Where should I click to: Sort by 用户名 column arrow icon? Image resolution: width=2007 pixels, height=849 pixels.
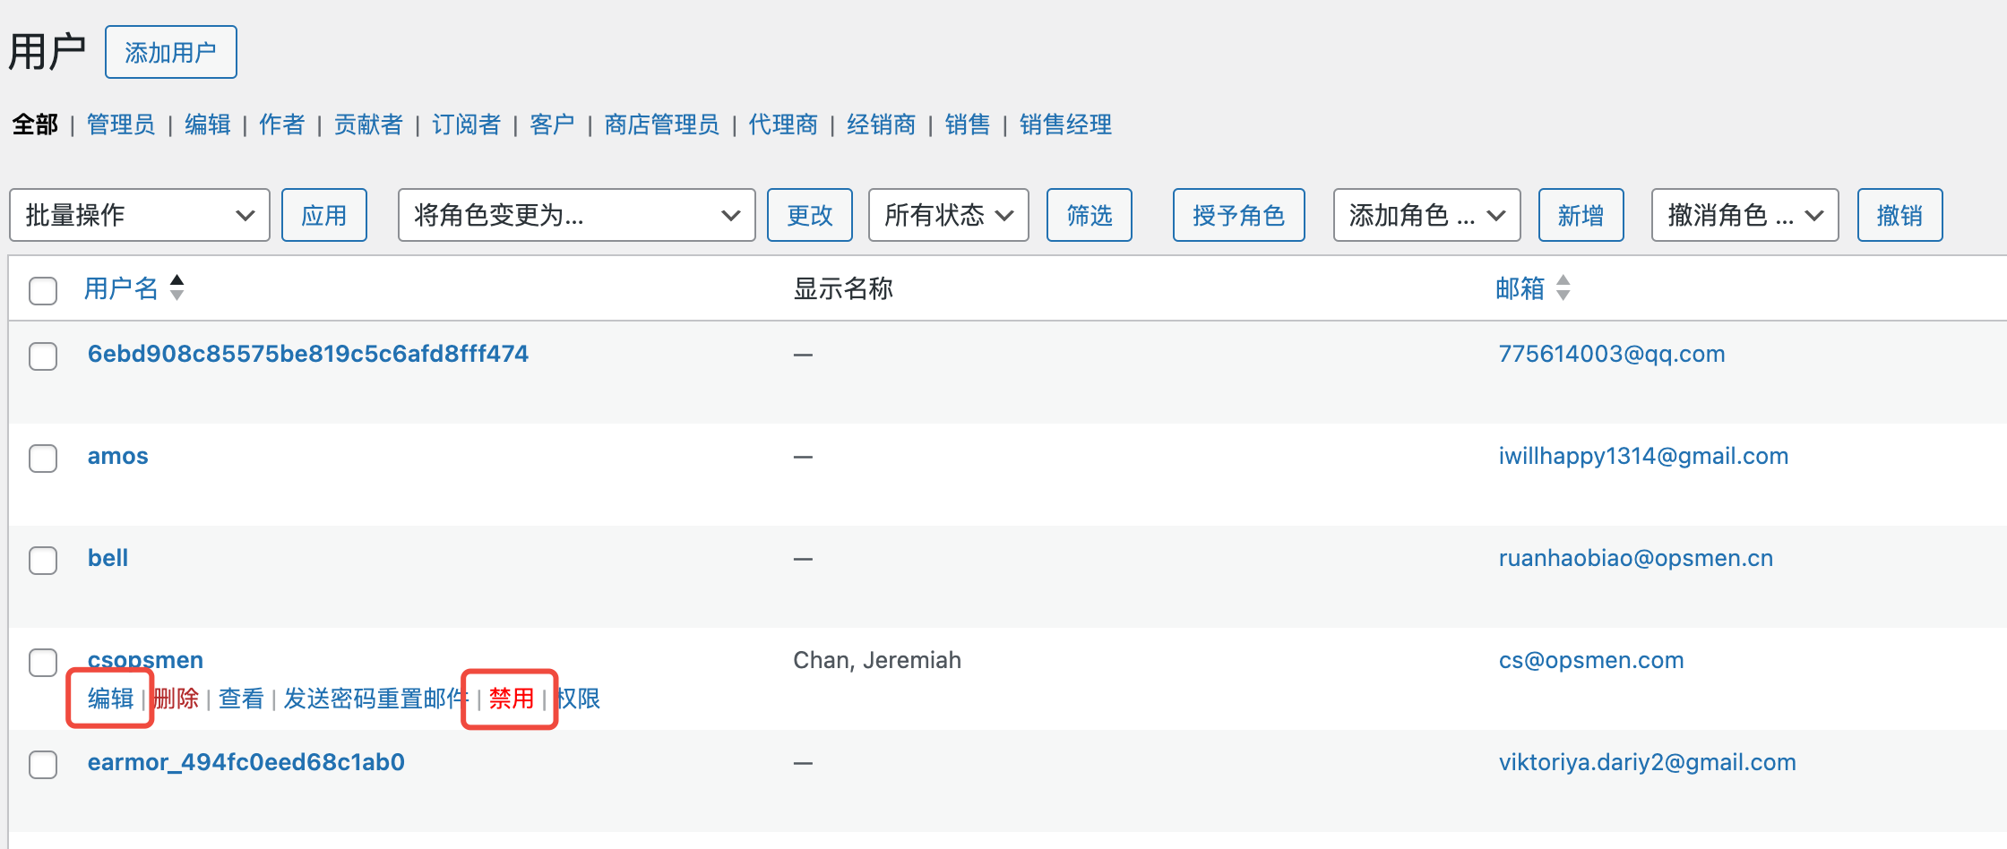click(x=177, y=287)
